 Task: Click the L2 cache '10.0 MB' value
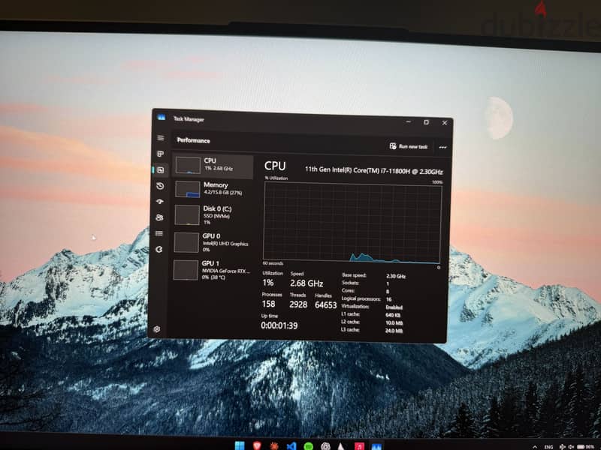pyautogui.click(x=394, y=323)
